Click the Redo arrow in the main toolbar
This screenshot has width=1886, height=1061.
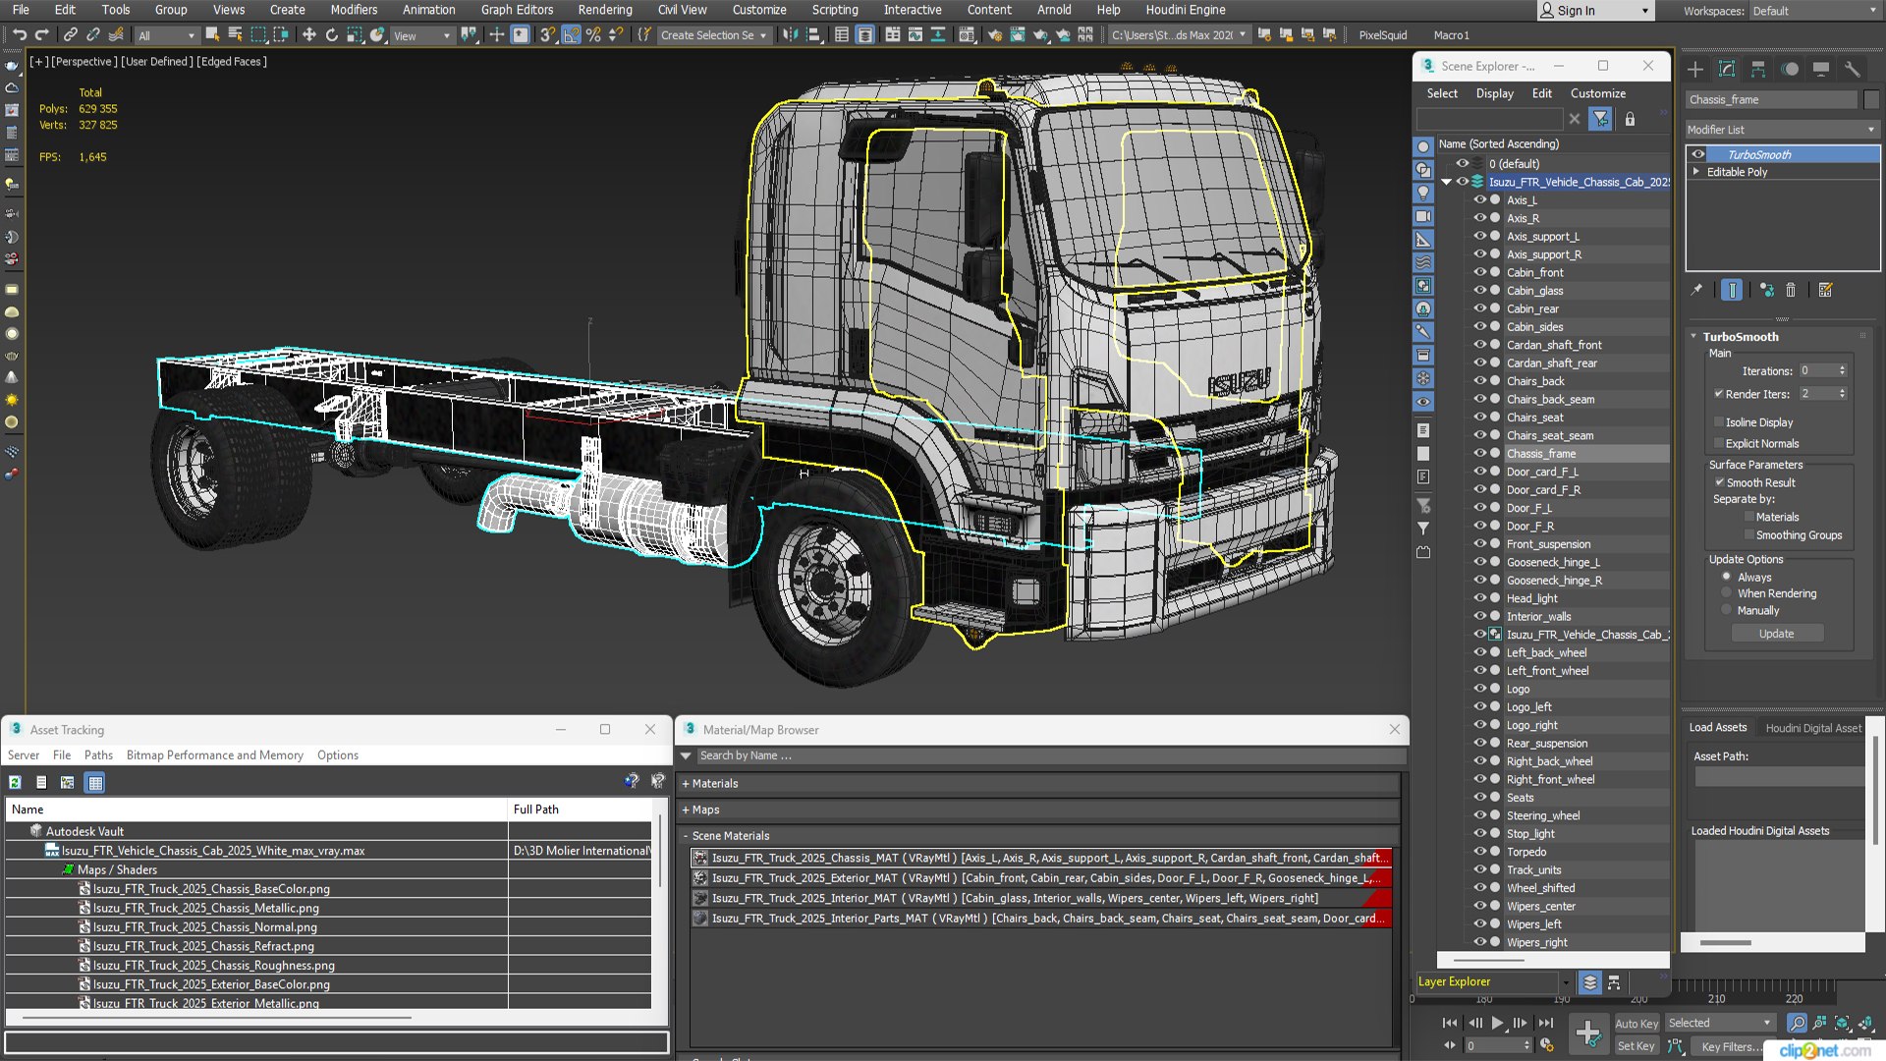pos(41,34)
